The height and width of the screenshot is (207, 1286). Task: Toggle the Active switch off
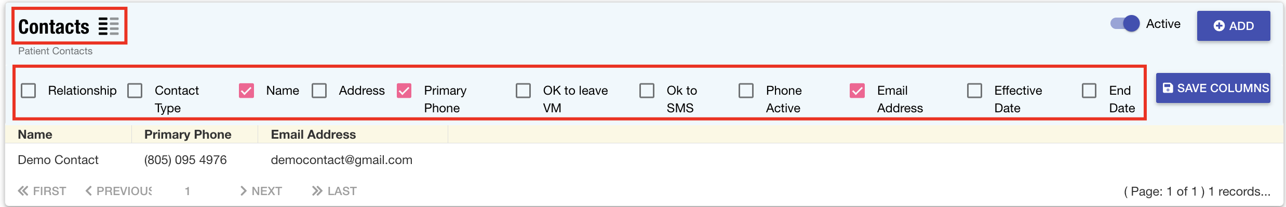1125,24
